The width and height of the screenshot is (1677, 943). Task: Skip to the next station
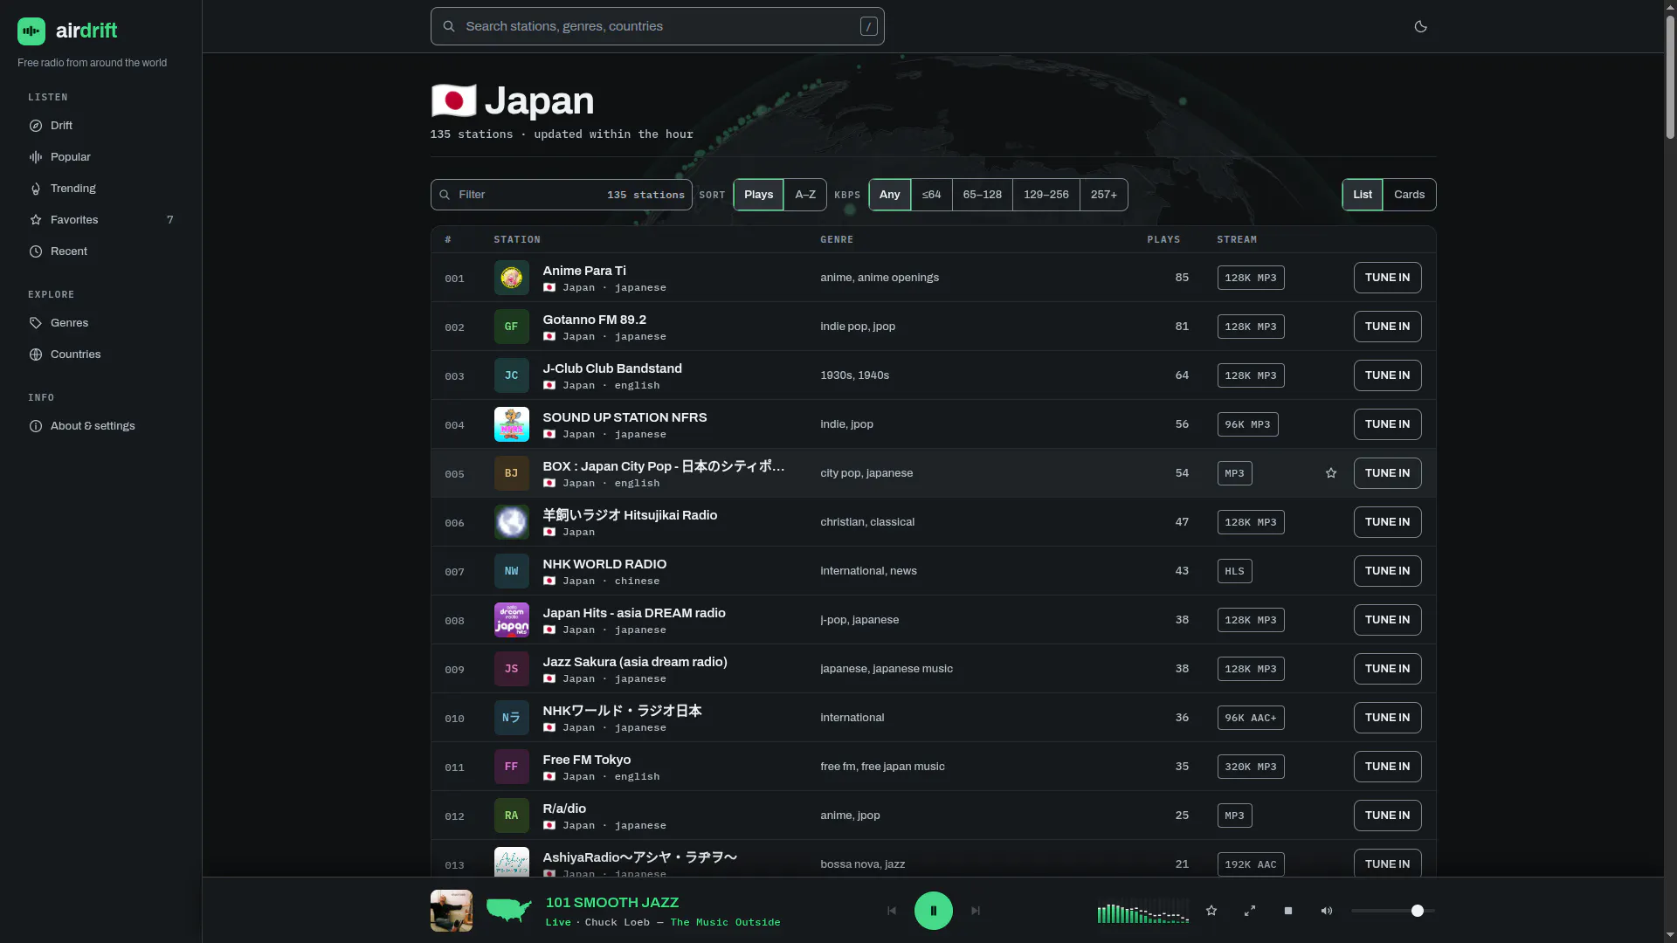(x=976, y=911)
